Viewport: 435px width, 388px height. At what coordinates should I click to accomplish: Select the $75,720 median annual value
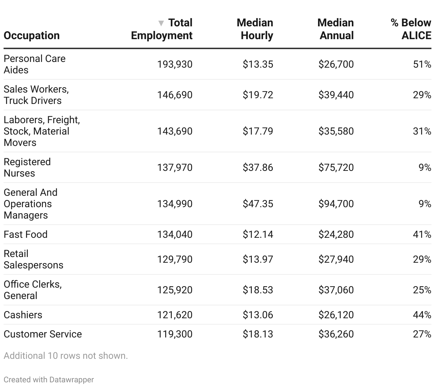[336, 167]
